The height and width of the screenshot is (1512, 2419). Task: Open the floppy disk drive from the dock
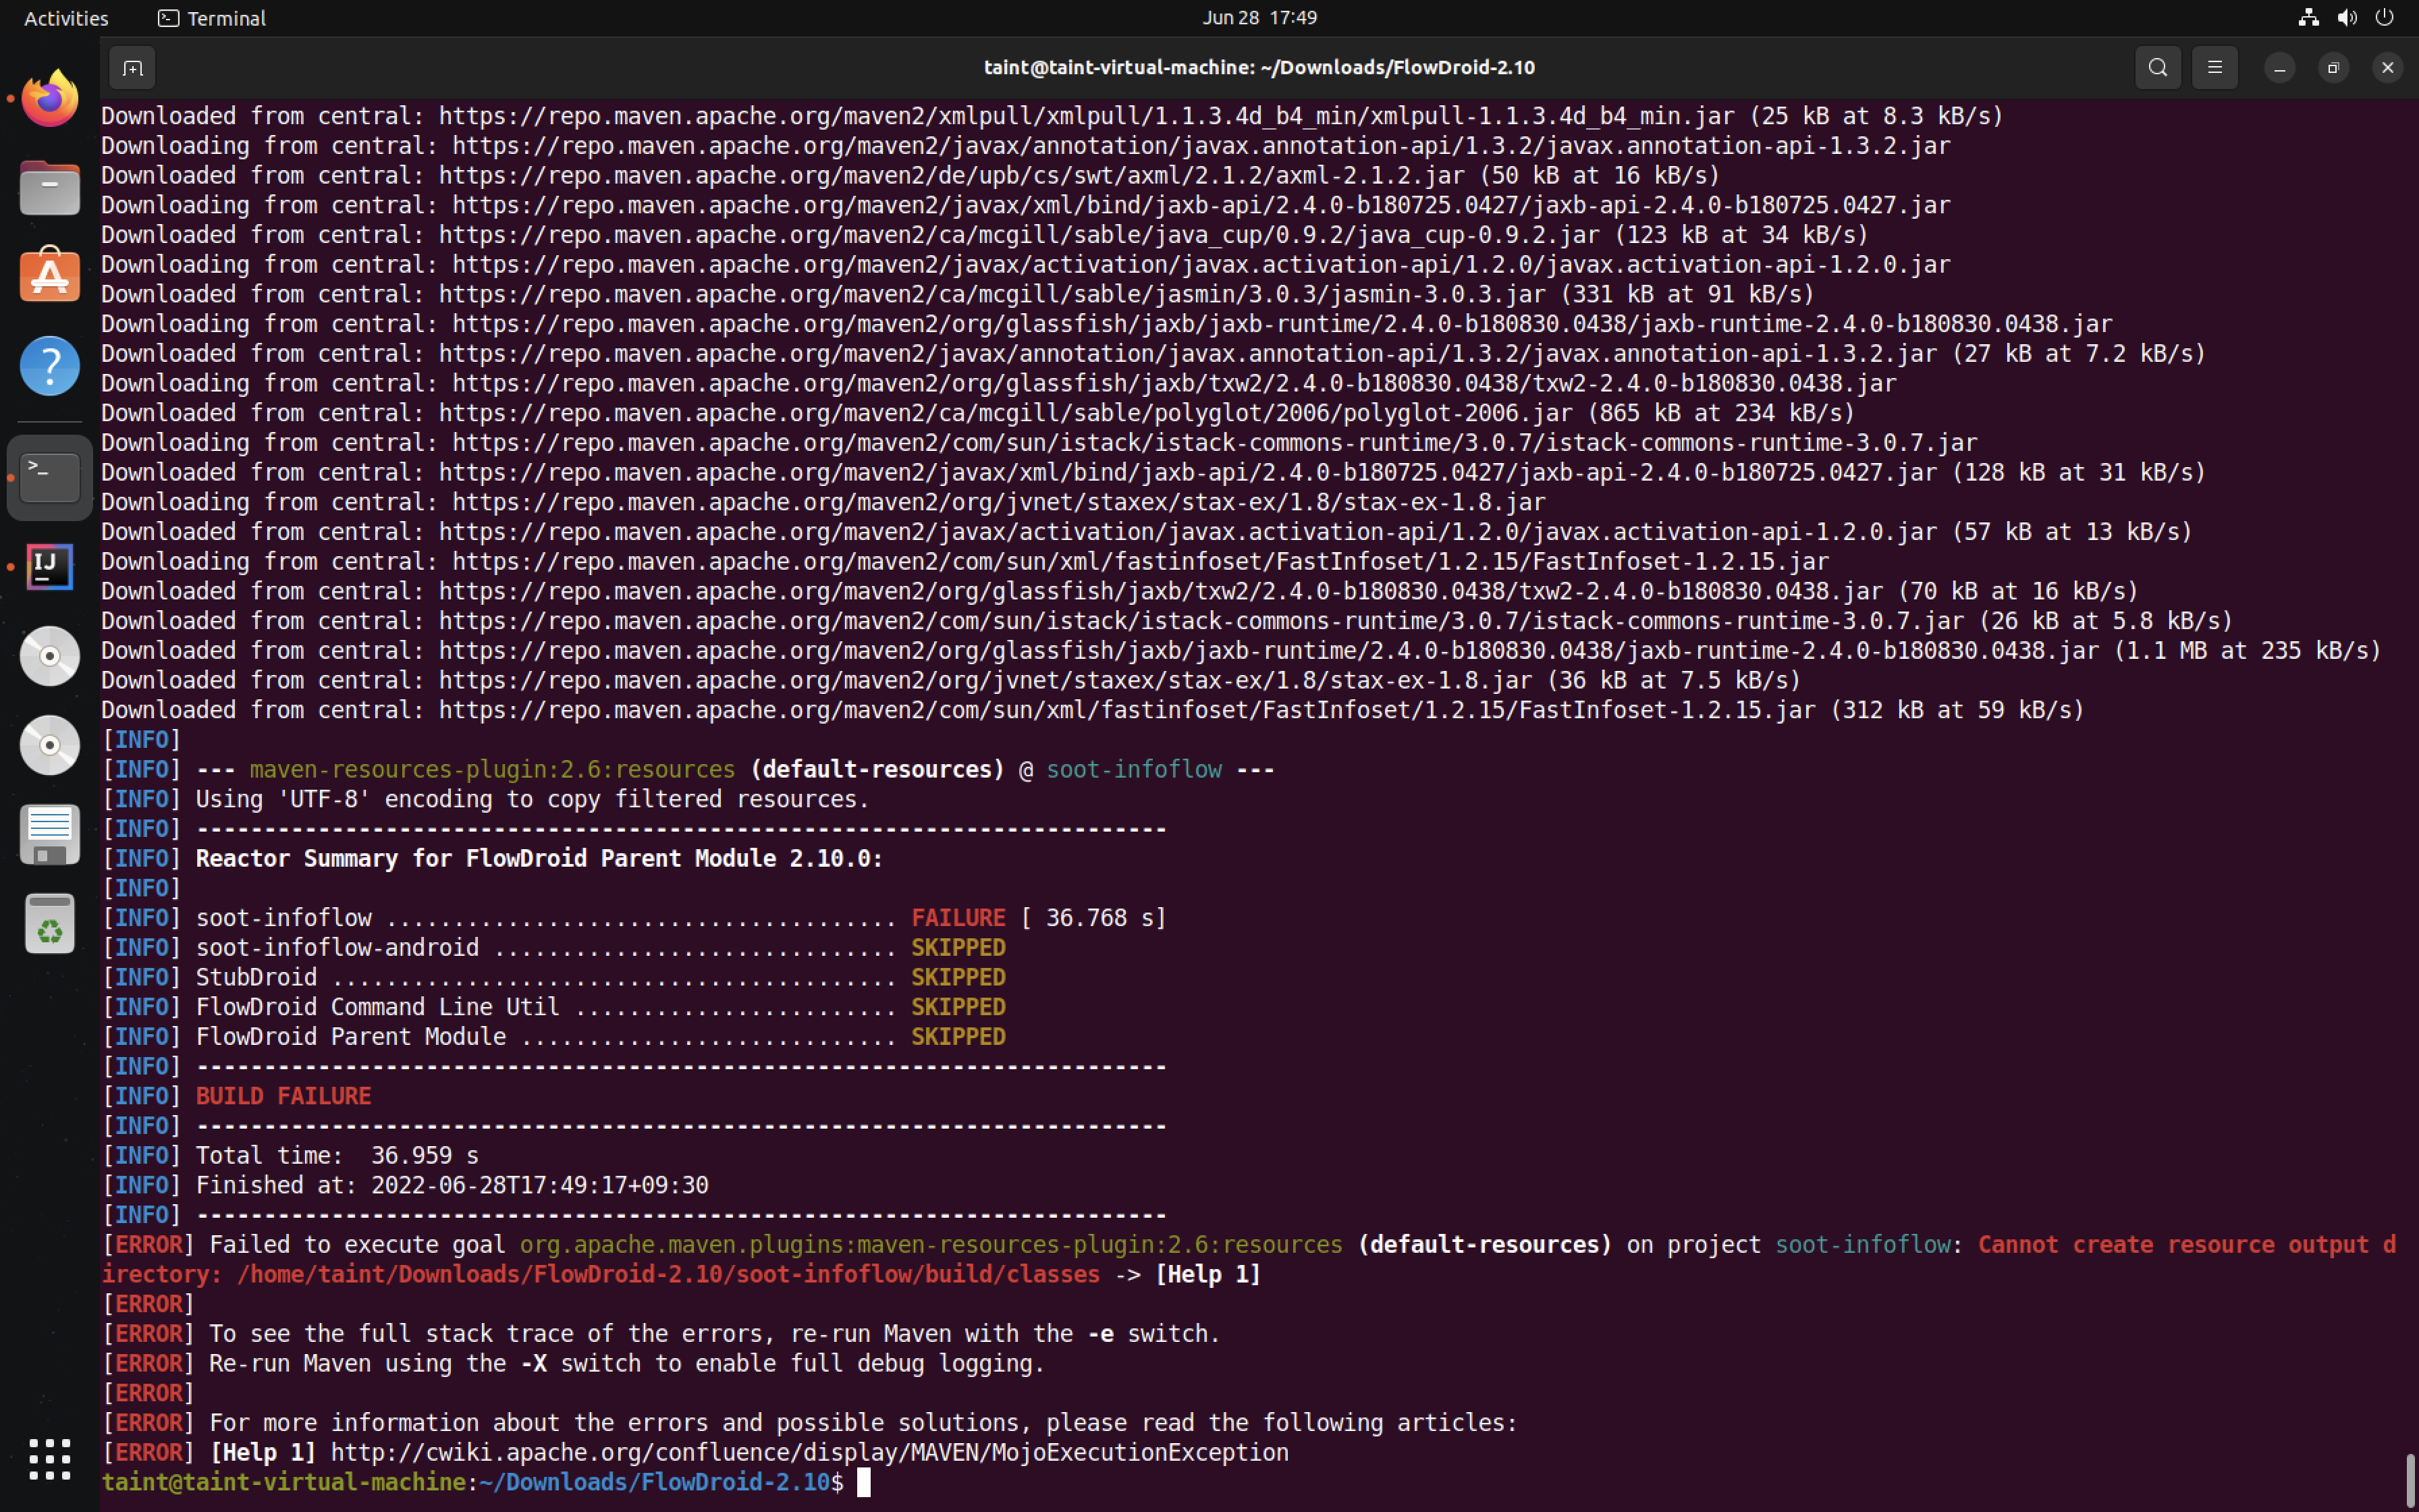click(x=49, y=834)
